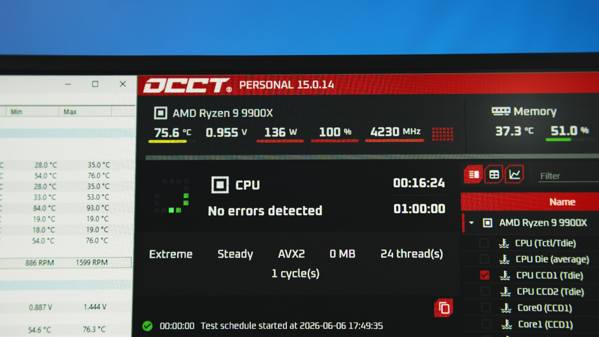Uncheck the CPU CCD1 (Tdie) checkbox
599x337 pixels.
click(484, 275)
